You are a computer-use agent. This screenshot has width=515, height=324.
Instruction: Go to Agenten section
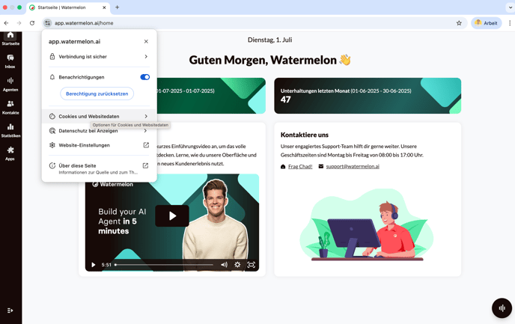(x=10, y=84)
